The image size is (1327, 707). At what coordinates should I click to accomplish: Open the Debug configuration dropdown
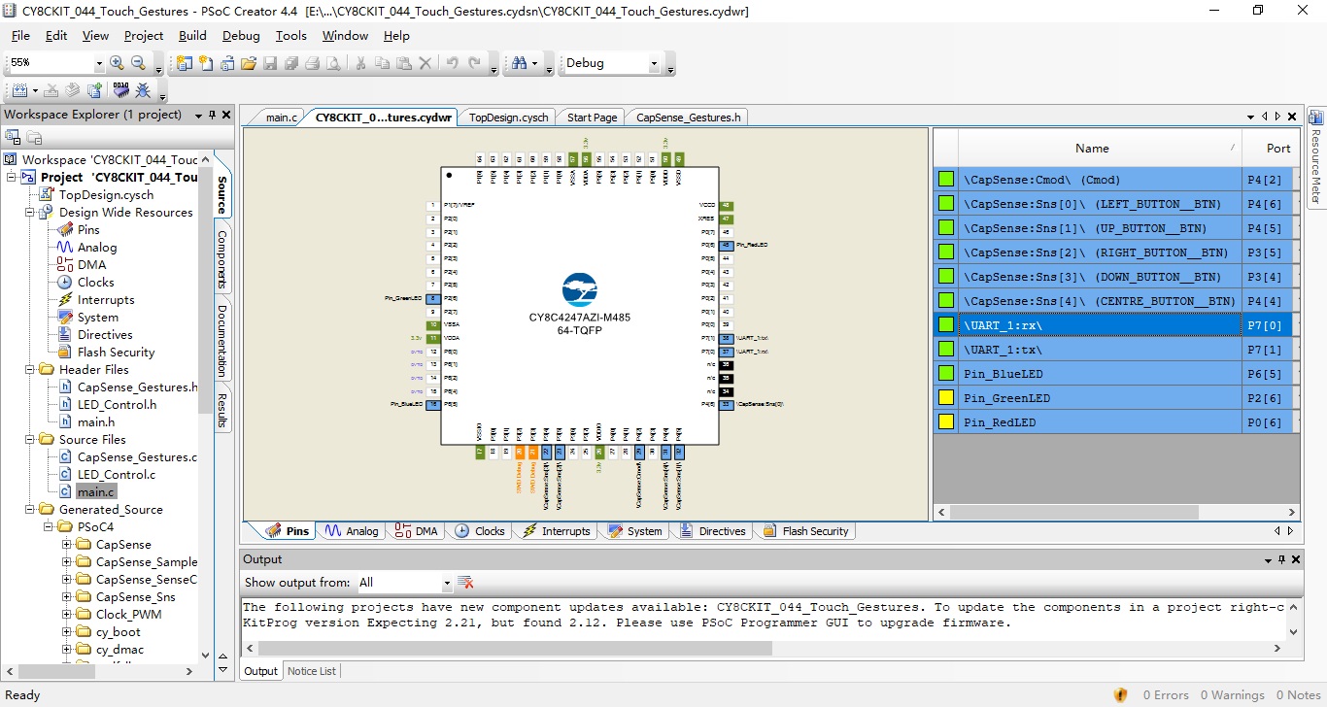[654, 64]
